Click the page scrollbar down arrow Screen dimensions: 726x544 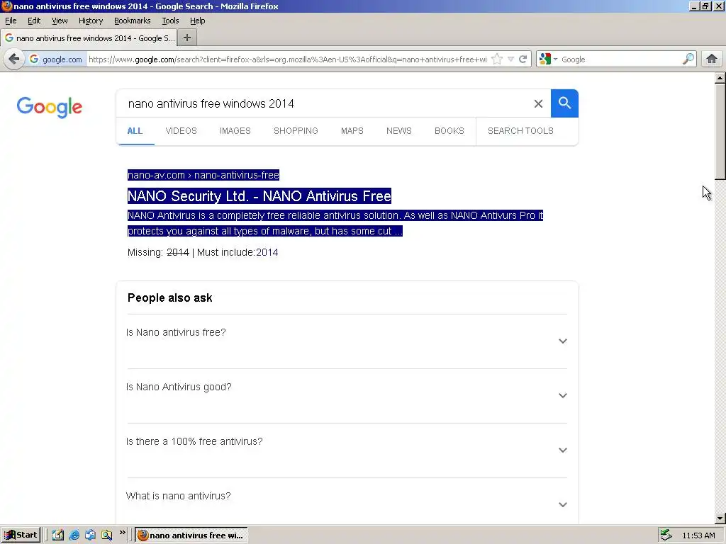720,518
